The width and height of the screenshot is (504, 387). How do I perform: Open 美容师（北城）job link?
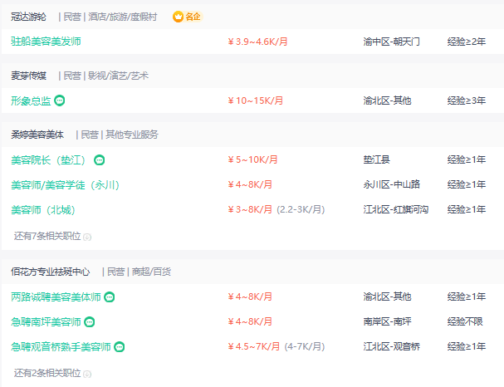click(x=43, y=210)
